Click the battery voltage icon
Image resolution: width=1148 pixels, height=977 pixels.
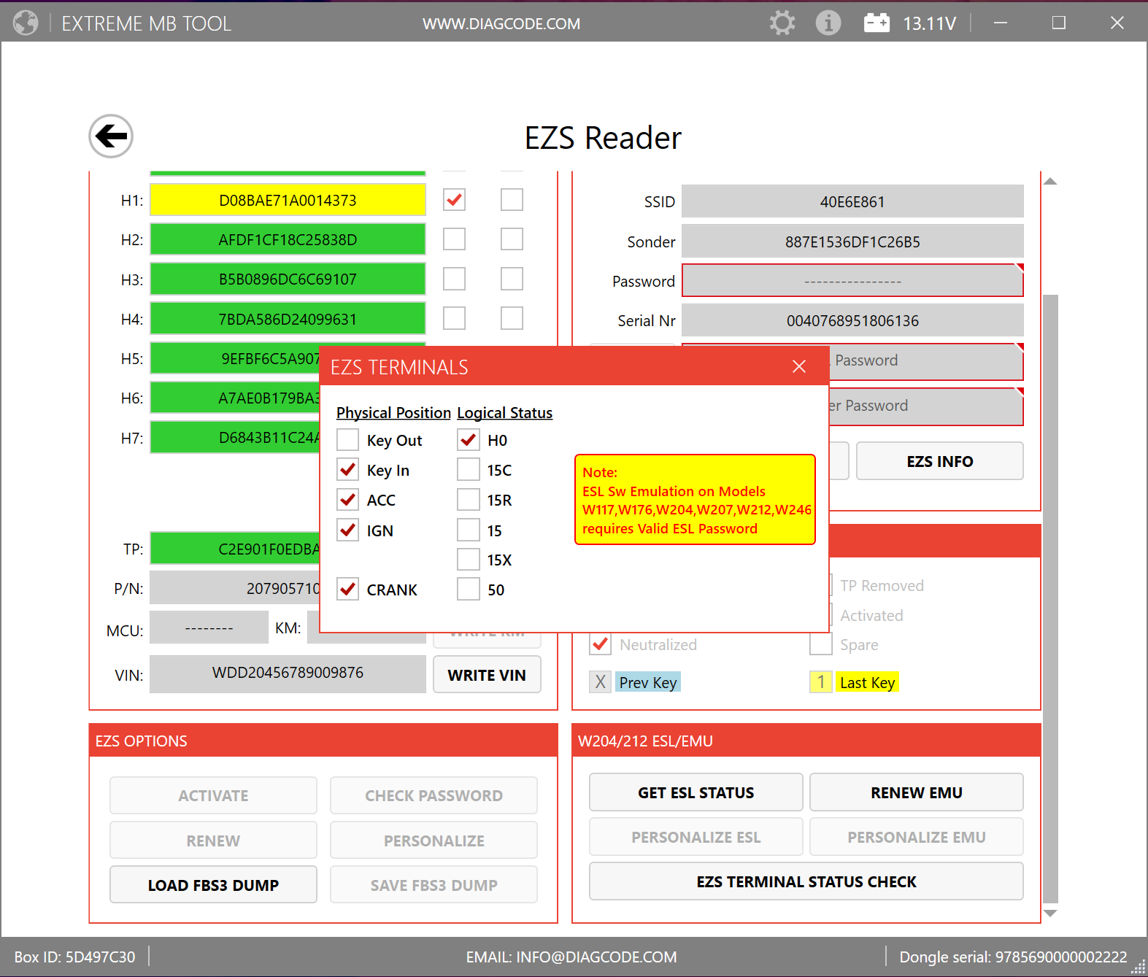click(x=876, y=23)
